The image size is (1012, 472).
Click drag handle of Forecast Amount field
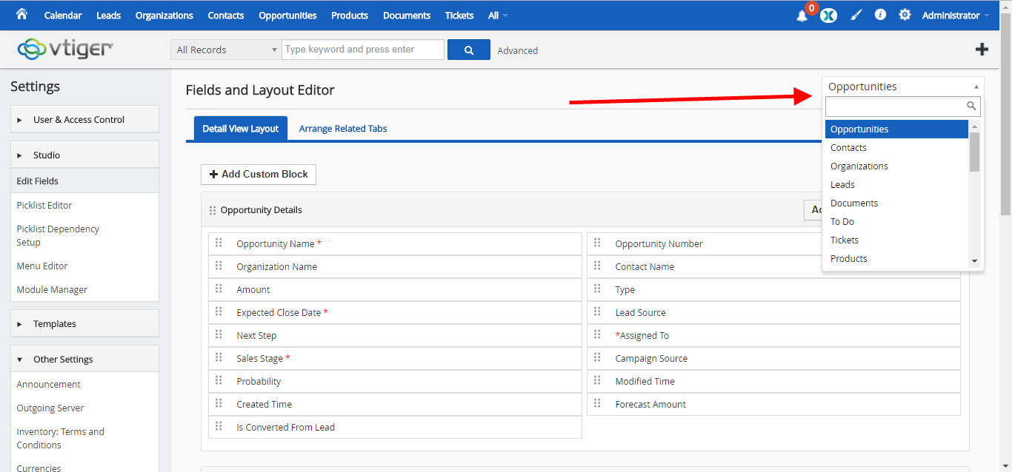[x=597, y=403]
